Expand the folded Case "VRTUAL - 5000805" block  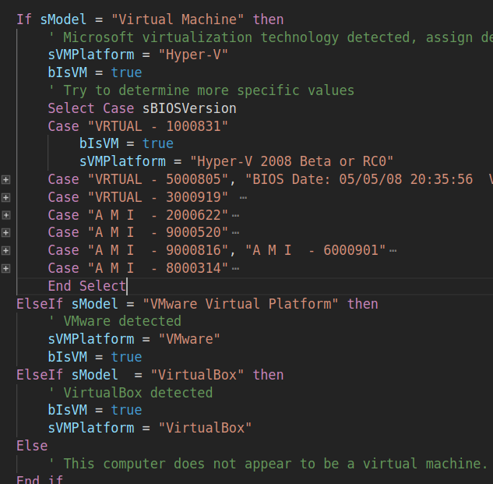pyautogui.click(x=6, y=179)
